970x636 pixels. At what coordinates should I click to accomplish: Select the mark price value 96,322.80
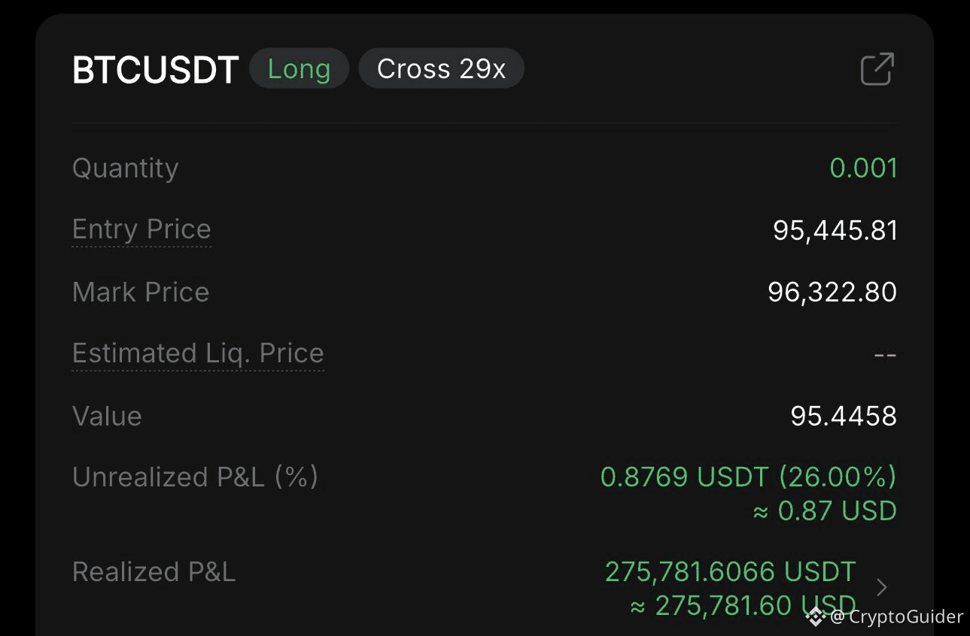click(x=832, y=292)
